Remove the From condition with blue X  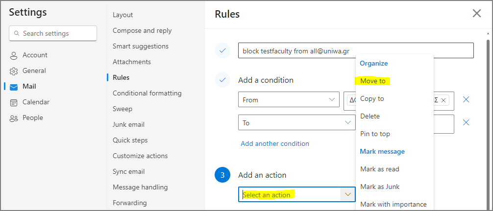(466, 99)
